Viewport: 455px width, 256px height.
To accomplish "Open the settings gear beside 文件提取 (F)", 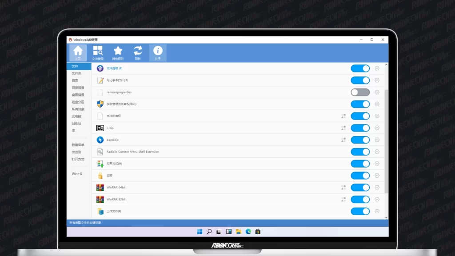I will tap(377, 68).
